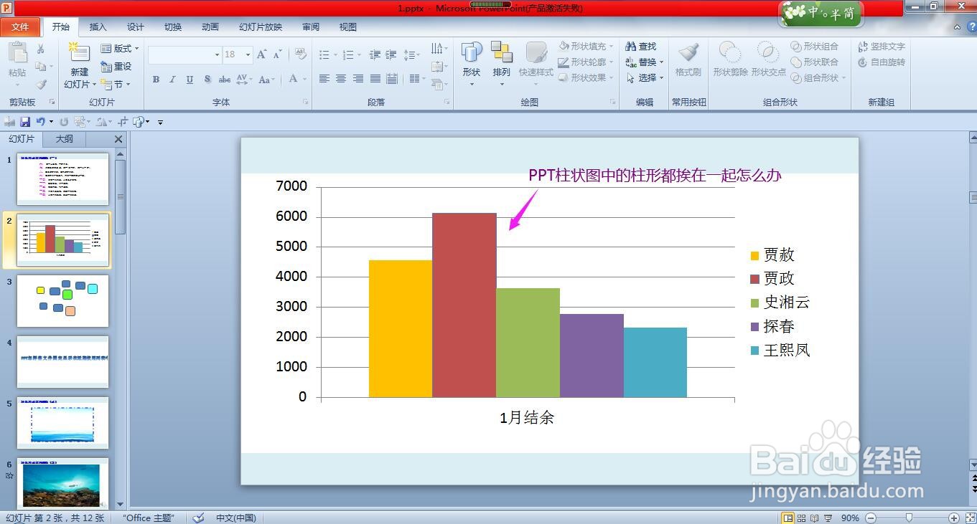Click Shape Intersect (形状交点)
Viewport: 977px width, 524px height.
pyautogui.click(x=768, y=59)
